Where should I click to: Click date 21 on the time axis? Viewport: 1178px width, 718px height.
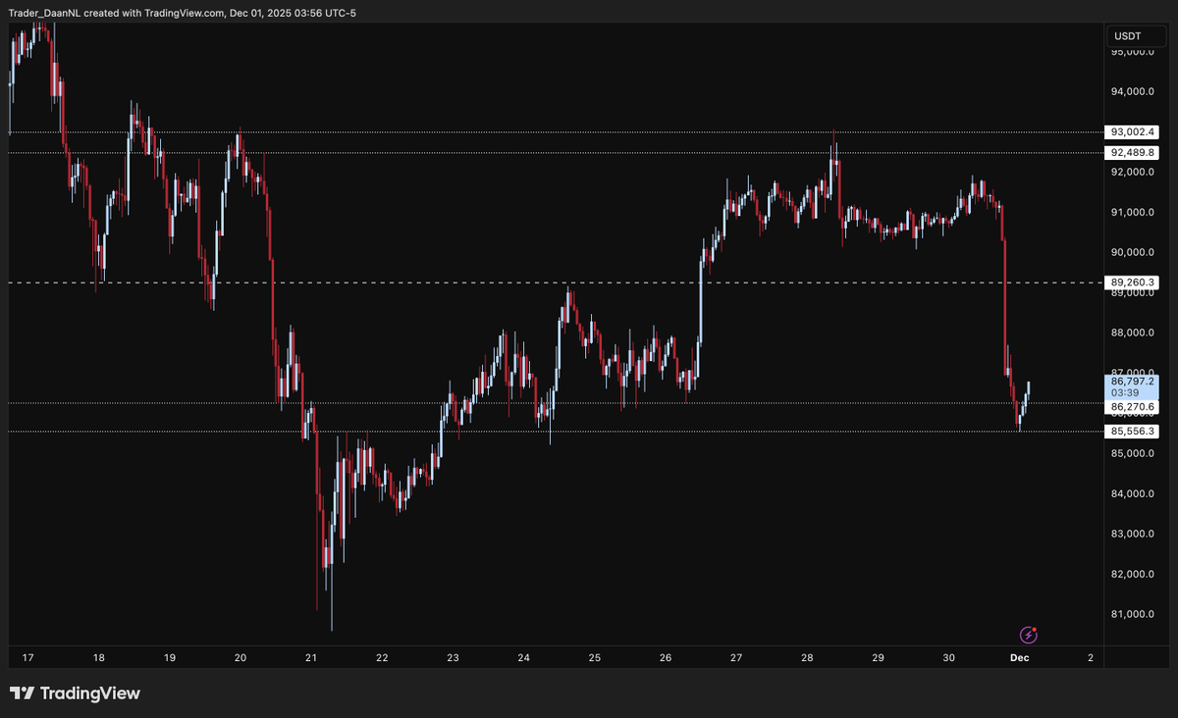pyautogui.click(x=311, y=658)
